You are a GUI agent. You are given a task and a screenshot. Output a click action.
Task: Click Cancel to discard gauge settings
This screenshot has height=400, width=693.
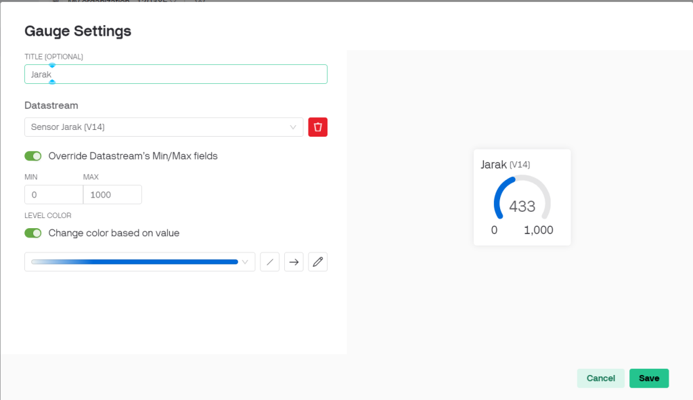point(600,378)
